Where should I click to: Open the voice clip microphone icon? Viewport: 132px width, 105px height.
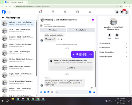pos(41,92)
